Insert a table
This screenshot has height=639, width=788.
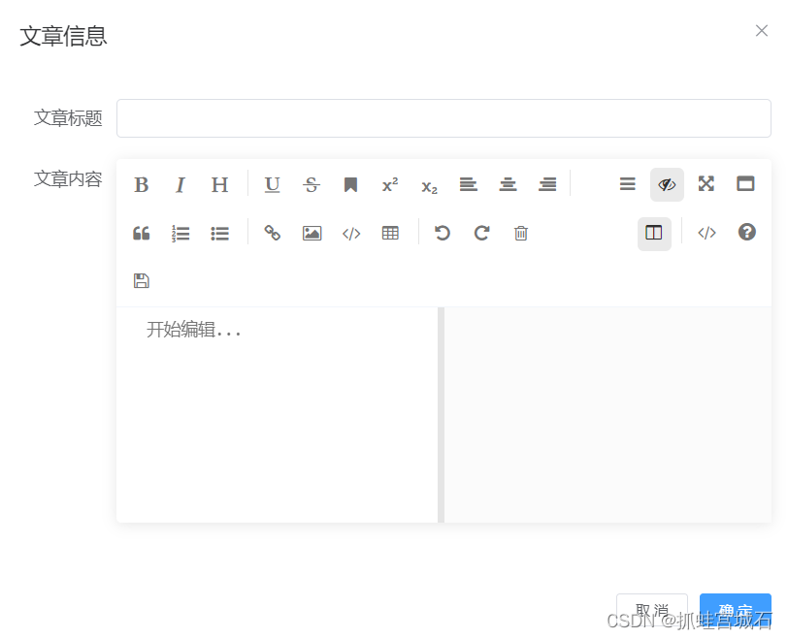point(390,233)
